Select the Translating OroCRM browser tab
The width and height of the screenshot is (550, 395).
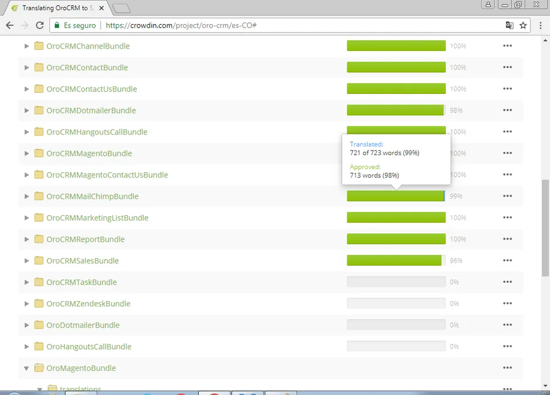[x=58, y=8]
